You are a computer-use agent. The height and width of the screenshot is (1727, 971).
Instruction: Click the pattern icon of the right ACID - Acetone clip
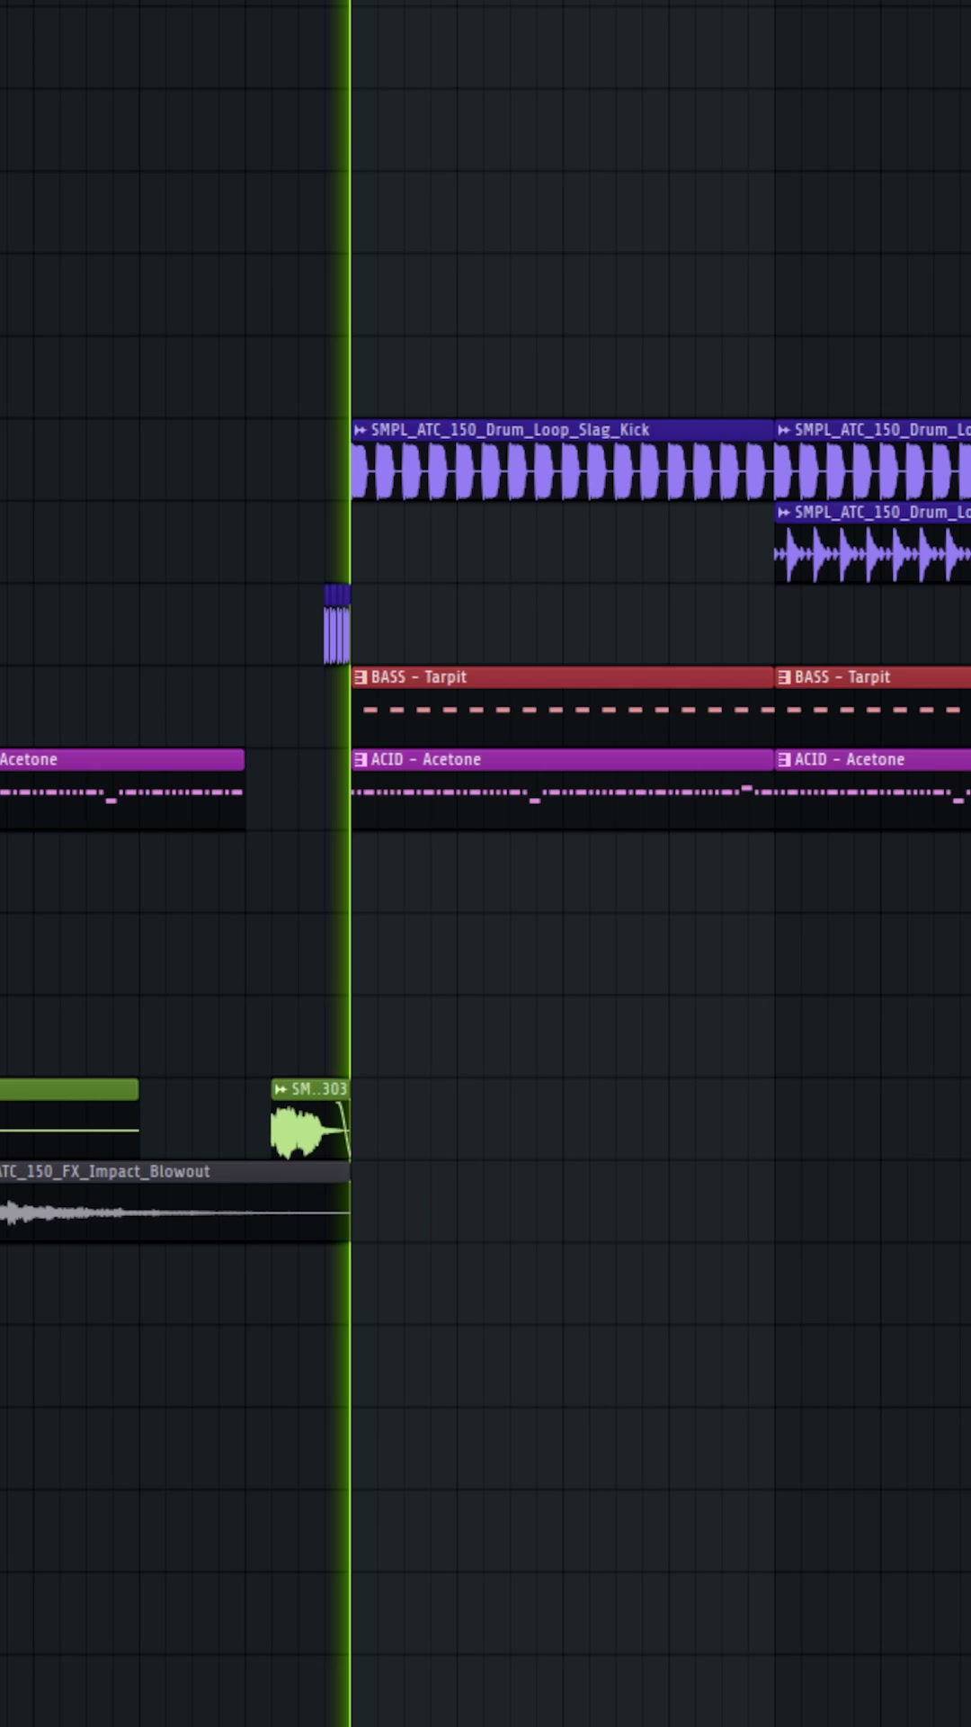click(x=784, y=760)
